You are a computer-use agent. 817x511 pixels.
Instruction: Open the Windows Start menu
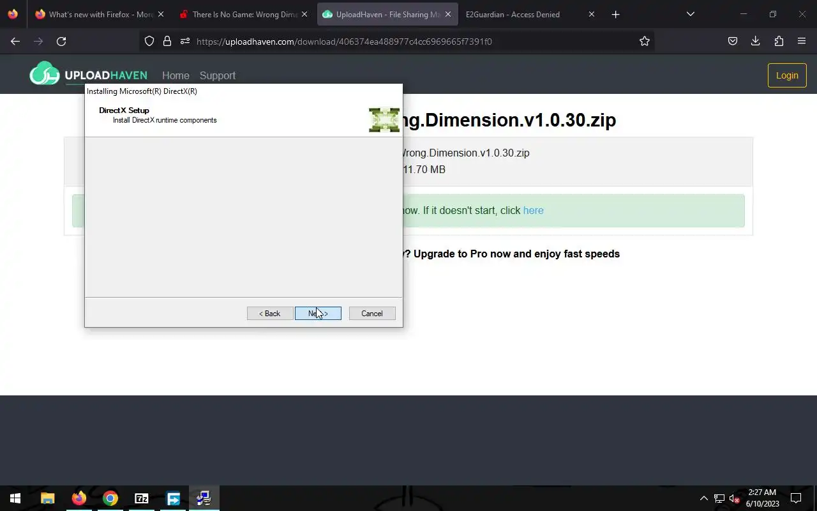[15, 498]
